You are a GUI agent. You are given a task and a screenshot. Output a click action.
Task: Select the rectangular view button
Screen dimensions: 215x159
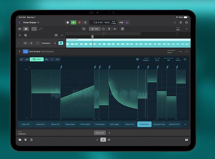coord(34,29)
